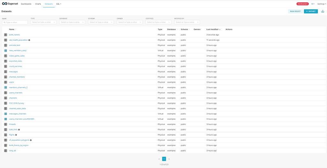This screenshot has height=168, width=327.
Task: Expand the SQL menu
Action: (x=59, y=4)
